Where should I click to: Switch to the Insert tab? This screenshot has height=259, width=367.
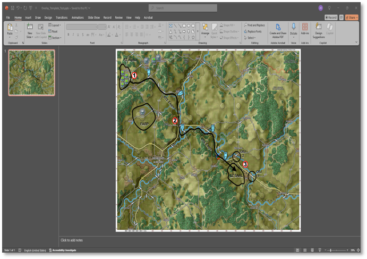pyautogui.click(x=28, y=18)
